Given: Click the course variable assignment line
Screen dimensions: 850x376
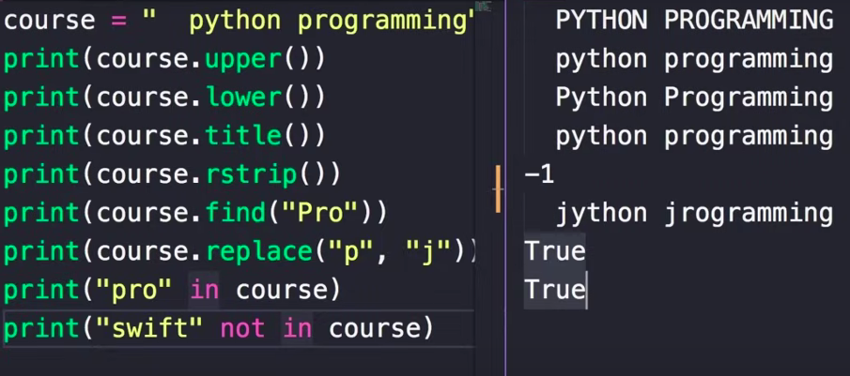Looking at the screenshot, I should coord(239,21).
